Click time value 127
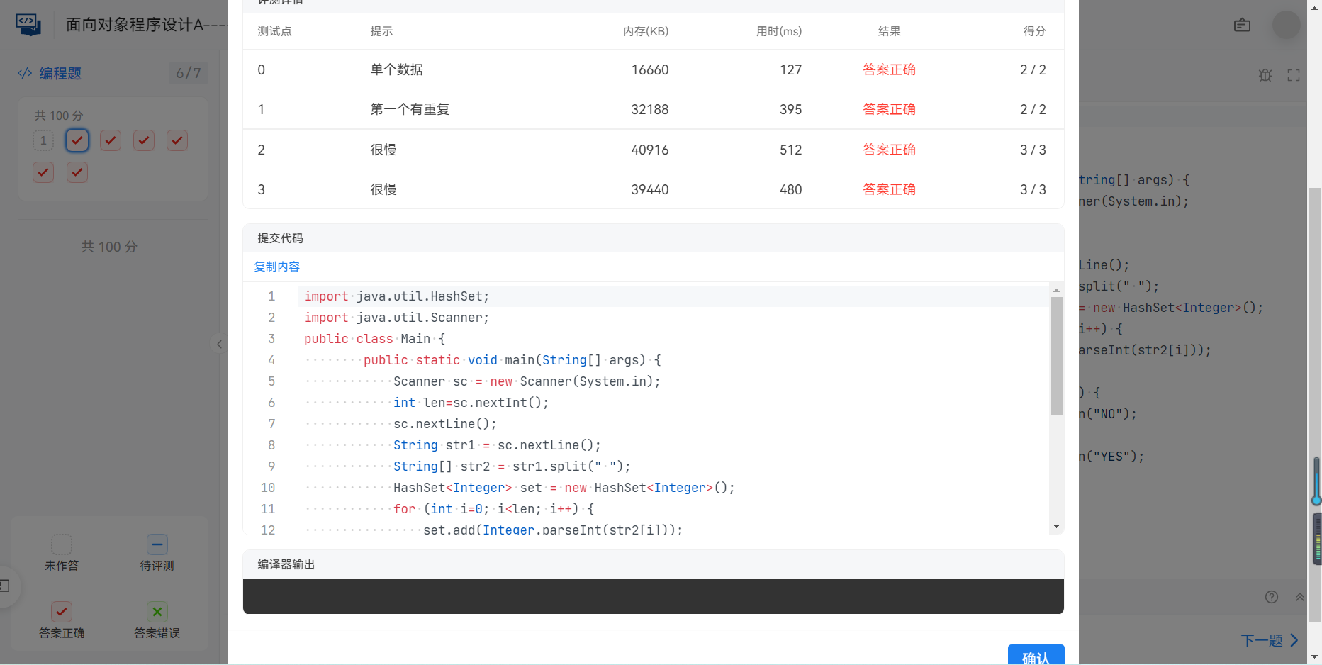Image resolution: width=1322 pixels, height=665 pixels. coord(791,69)
